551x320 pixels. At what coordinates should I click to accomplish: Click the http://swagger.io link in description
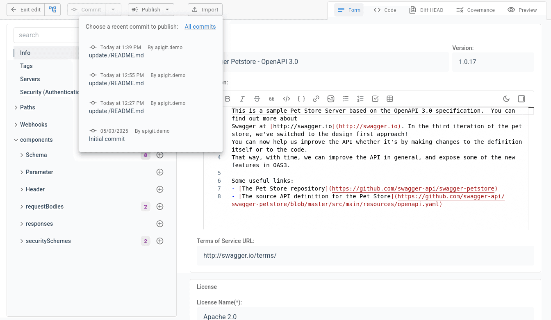click(368, 126)
